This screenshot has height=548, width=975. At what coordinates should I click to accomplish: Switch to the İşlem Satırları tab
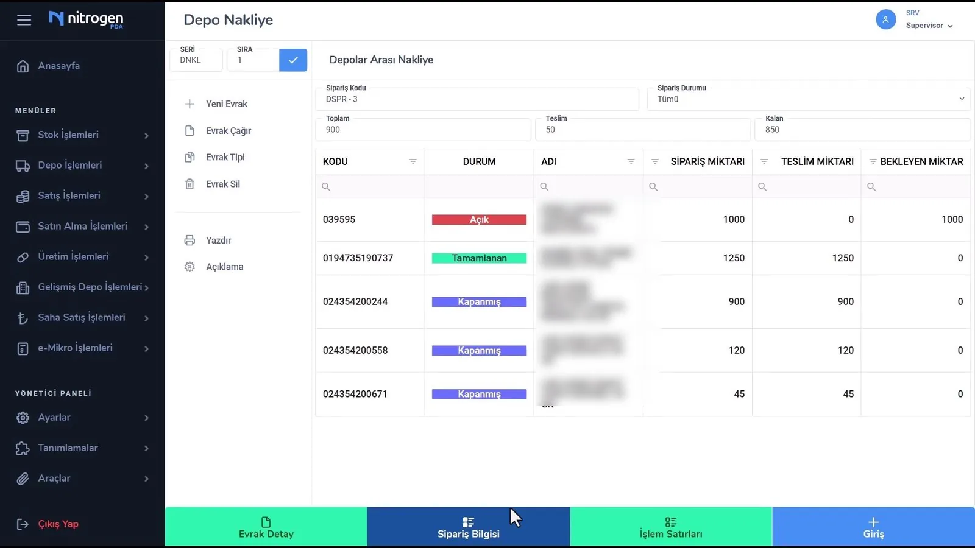pyautogui.click(x=671, y=527)
